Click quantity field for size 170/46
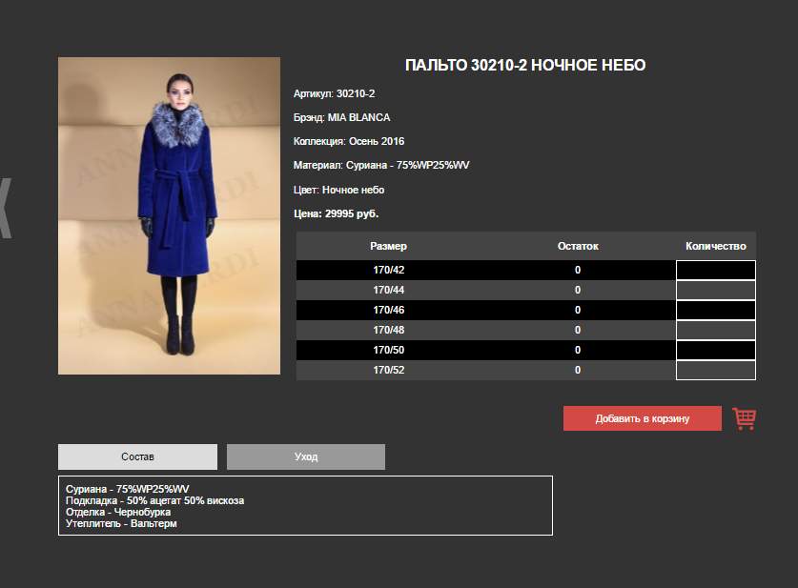This screenshot has height=588, width=798. click(716, 310)
